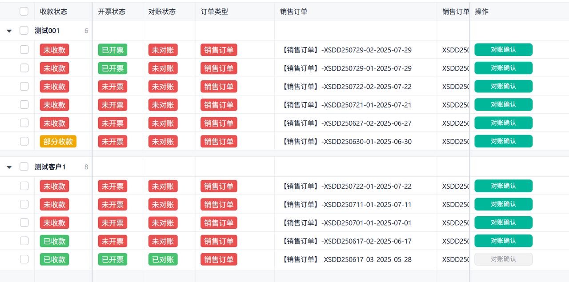The width and height of the screenshot is (569, 282).
Task: Select the row checkbox for order XSDD250722-02
Action: pyautogui.click(x=24, y=86)
